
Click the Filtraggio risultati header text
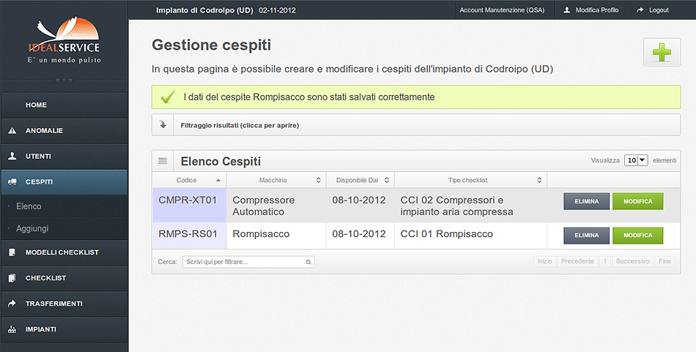pos(240,125)
